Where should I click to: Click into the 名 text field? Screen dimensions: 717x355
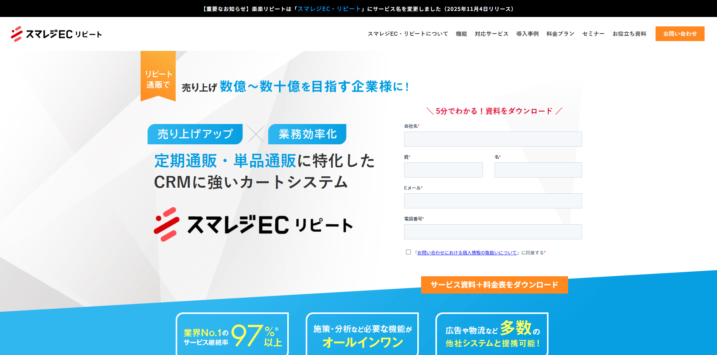tap(538, 170)
